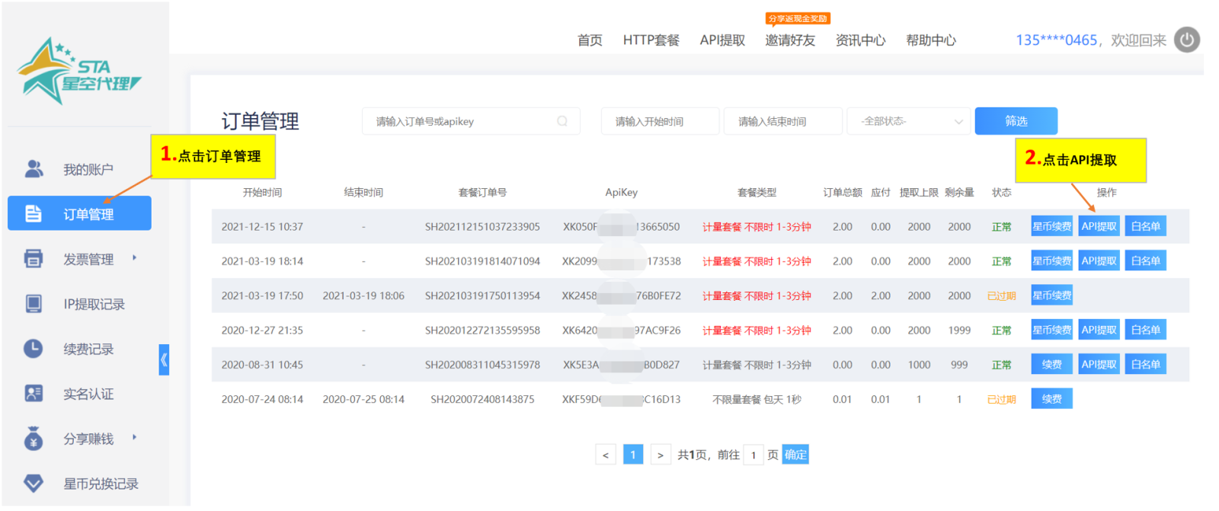1219x511 pixels.
Task: Click the 请输入开始时间 start time field
Action: tap(660, 121)
